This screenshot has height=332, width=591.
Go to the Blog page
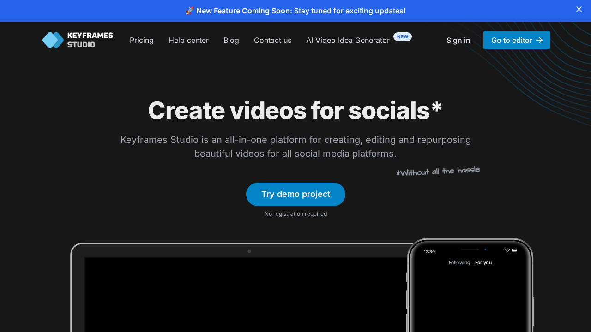[231, 40]
